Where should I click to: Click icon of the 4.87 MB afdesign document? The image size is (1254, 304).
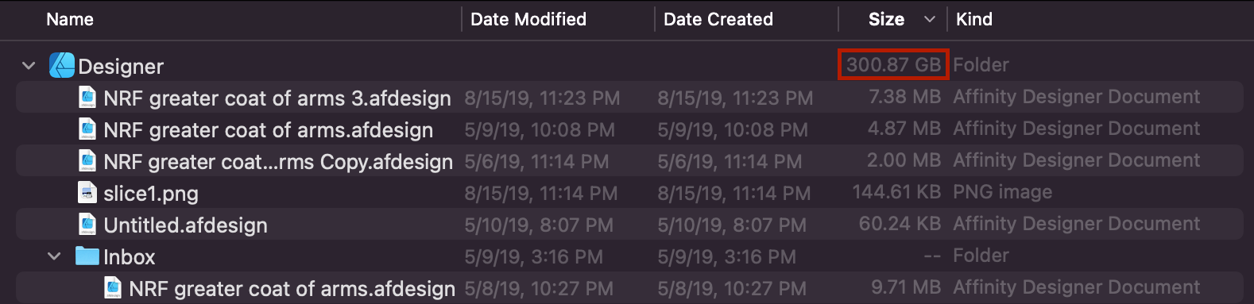pyautogui.click(x=88, y=129)
